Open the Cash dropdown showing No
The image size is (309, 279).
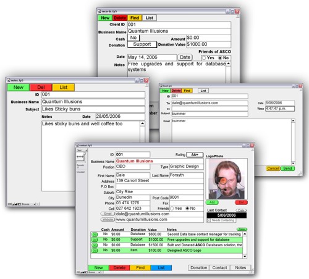133,38
